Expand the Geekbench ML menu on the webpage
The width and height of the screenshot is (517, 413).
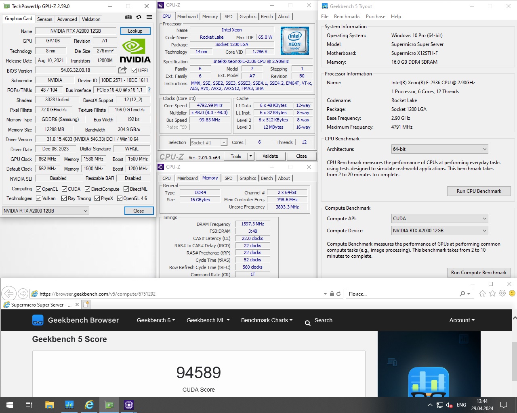(x=208, y=320)
